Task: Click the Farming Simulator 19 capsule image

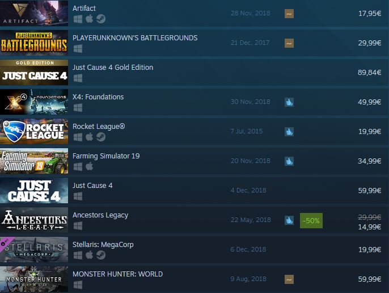Action: click(34, 161)
